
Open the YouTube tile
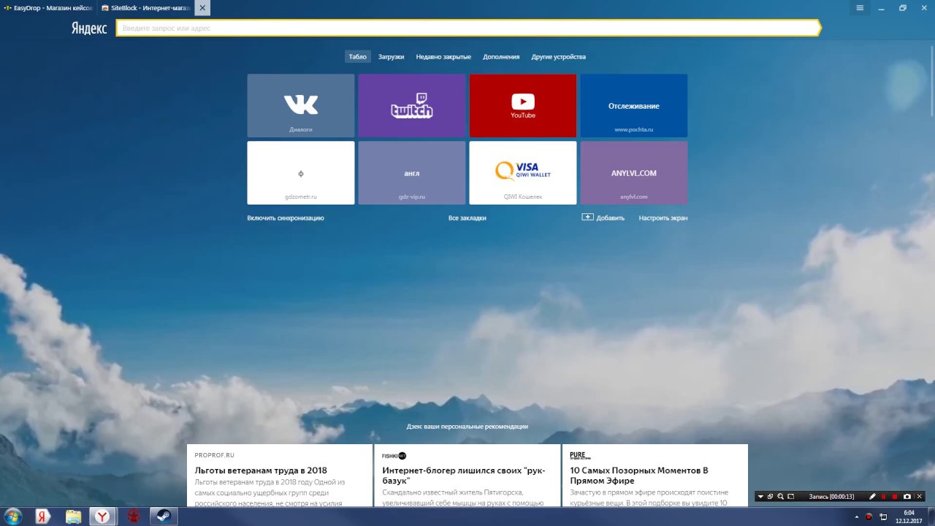(523, 105)
